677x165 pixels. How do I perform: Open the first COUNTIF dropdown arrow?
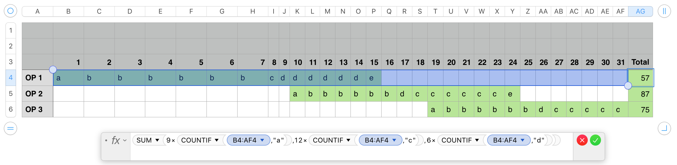pos(217,140)
